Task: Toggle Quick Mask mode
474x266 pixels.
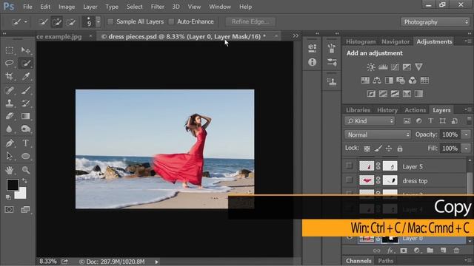Action: pos(9,209)
